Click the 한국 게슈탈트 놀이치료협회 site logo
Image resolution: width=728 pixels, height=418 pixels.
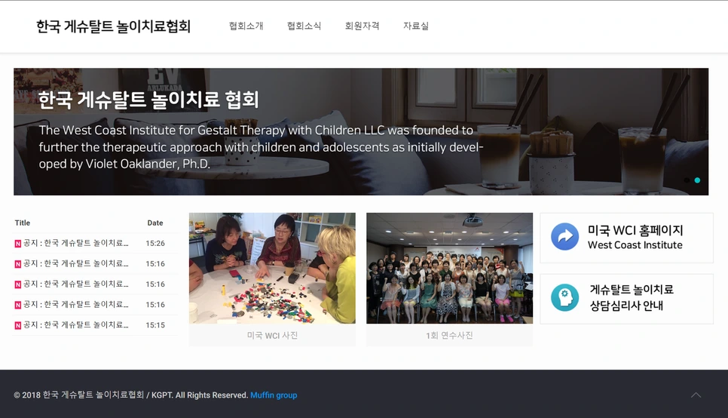[x=113, y=26]
